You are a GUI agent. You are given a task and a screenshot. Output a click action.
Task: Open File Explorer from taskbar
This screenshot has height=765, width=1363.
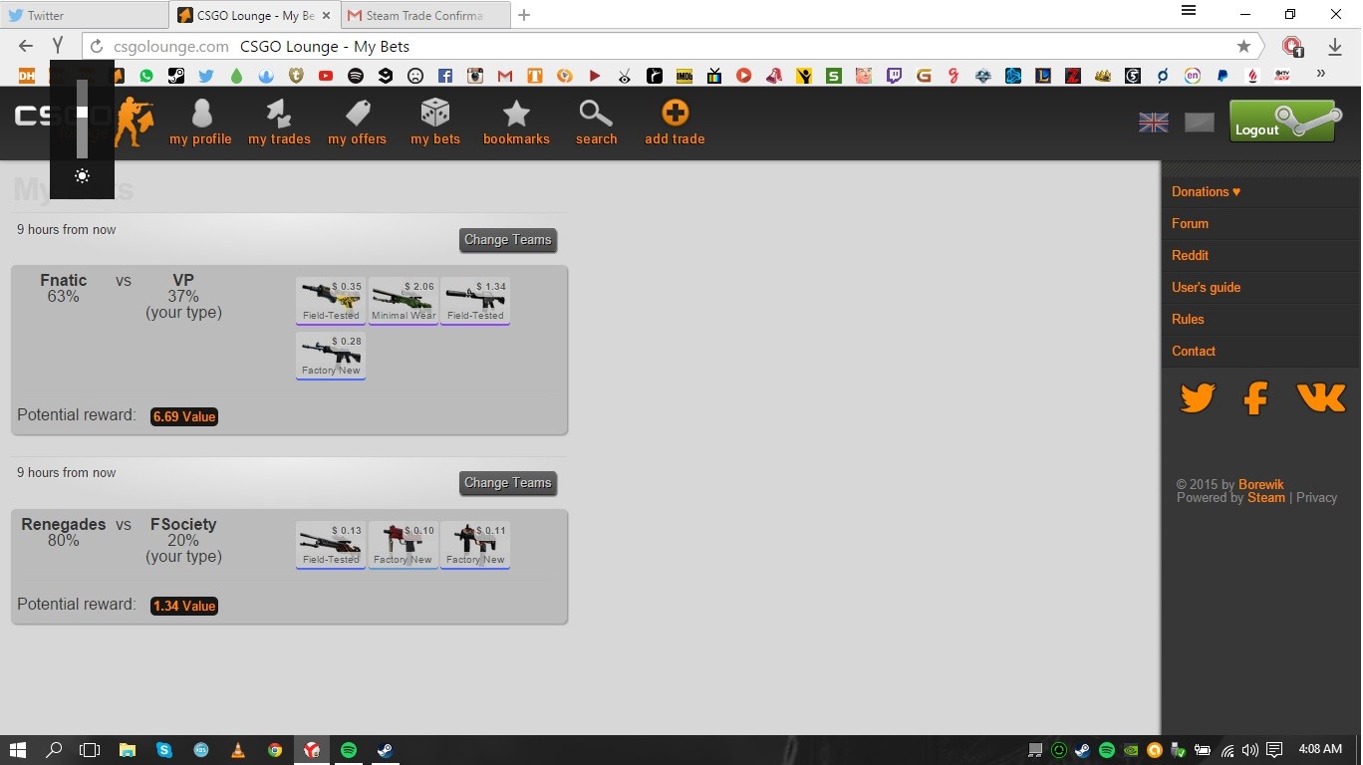[128, 750]
